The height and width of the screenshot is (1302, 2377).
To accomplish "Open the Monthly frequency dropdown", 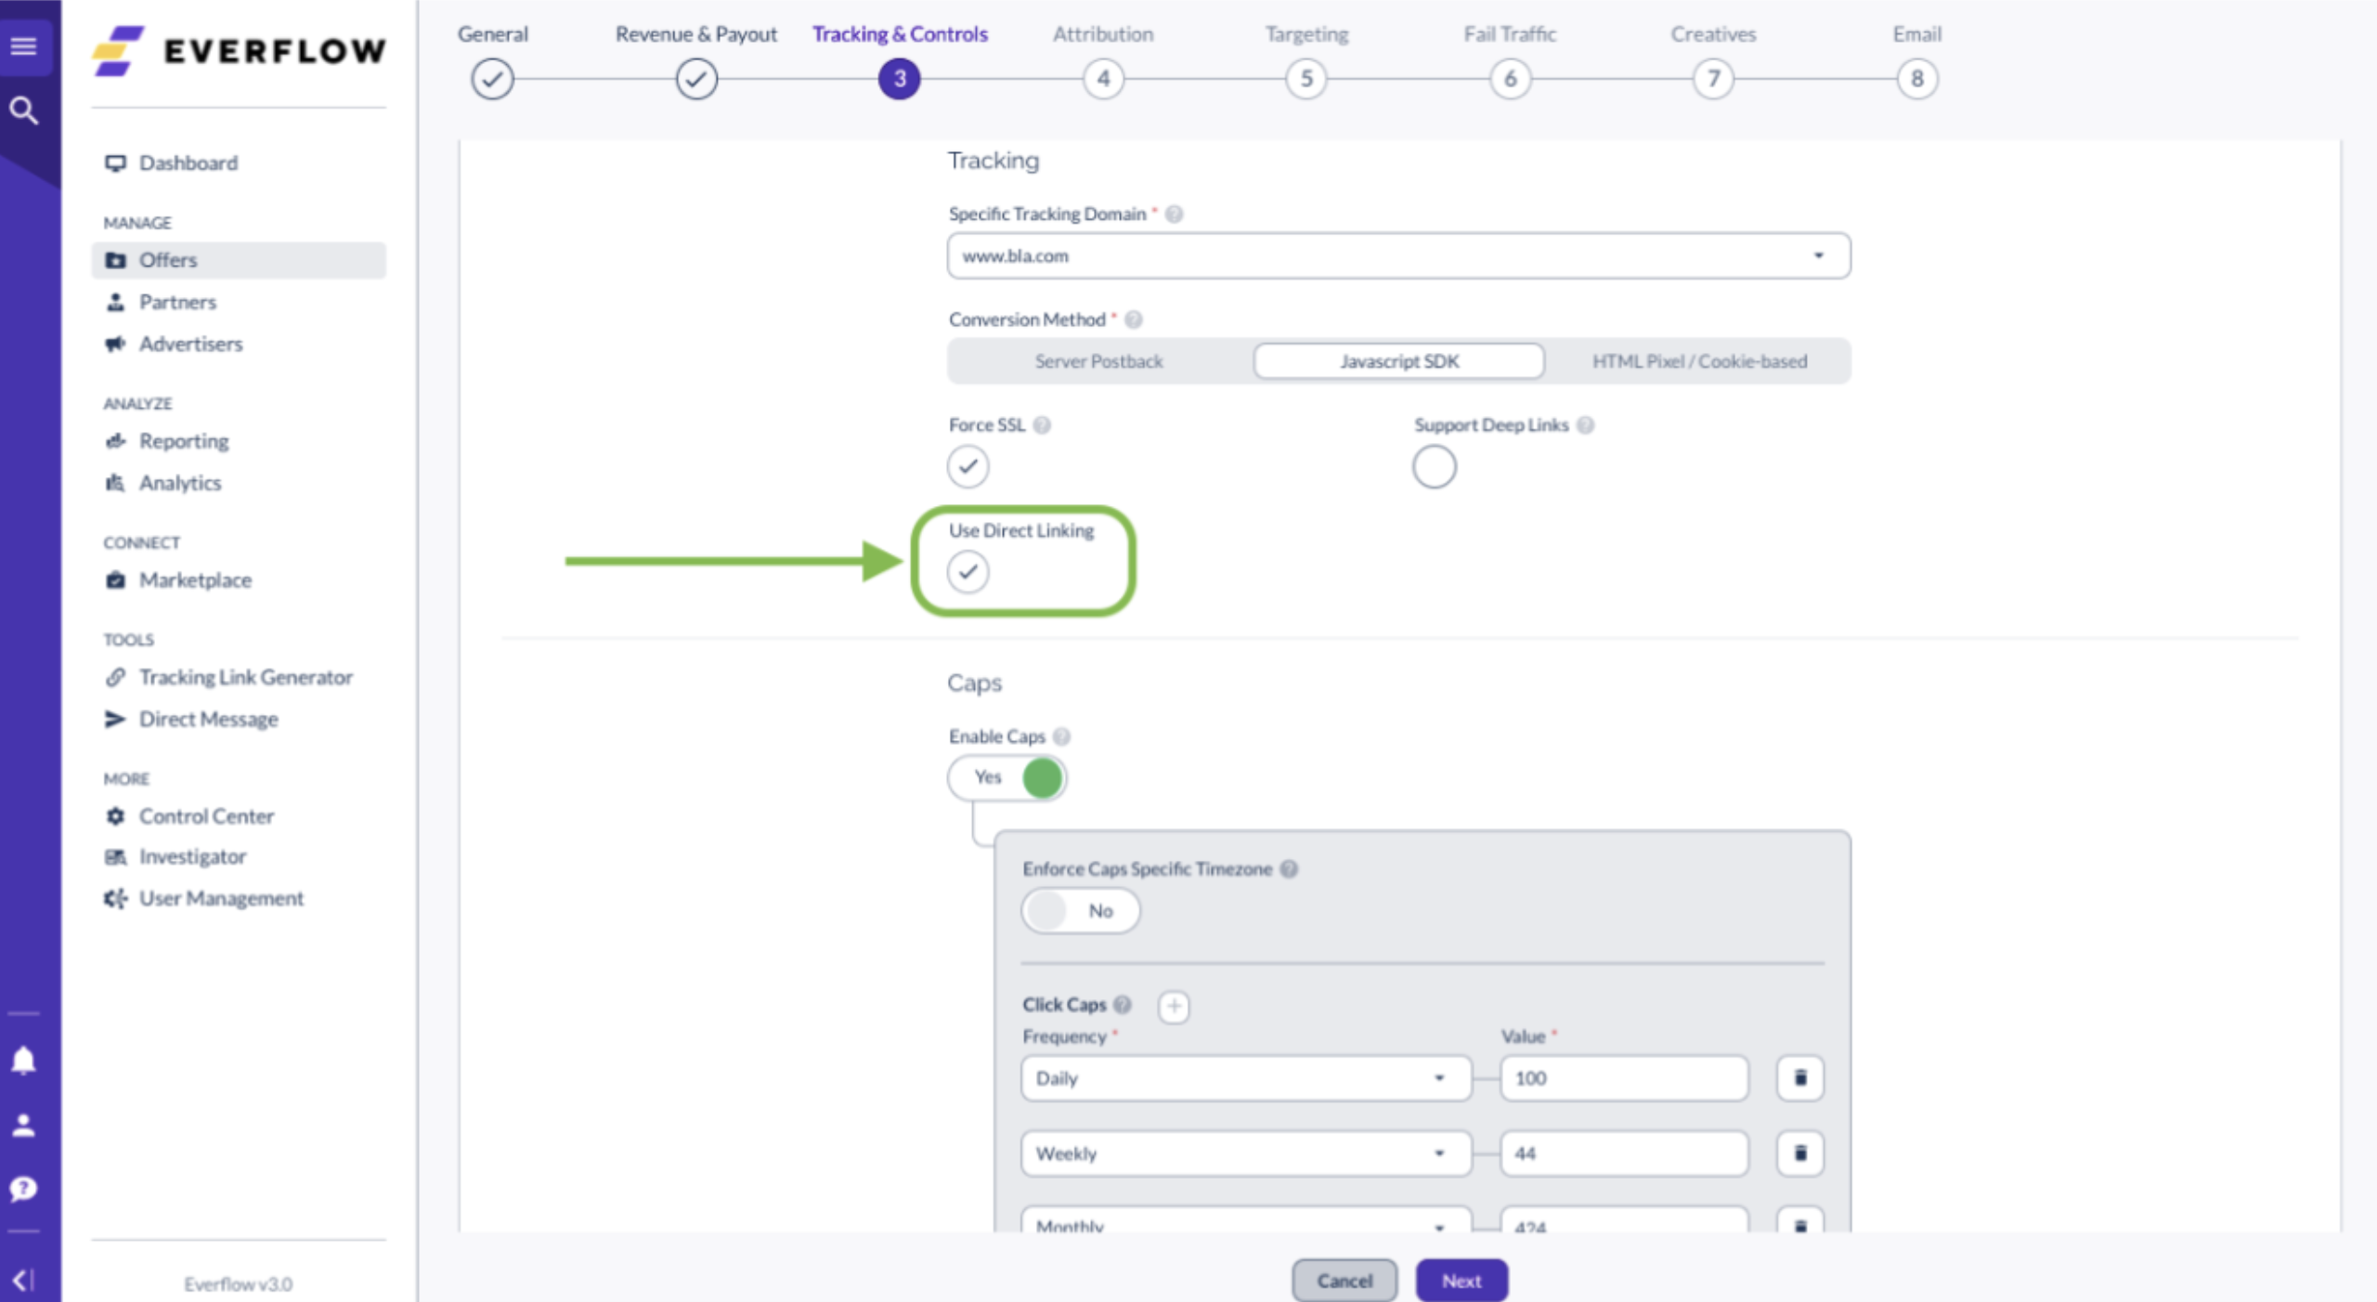I will point(1246,1220).
